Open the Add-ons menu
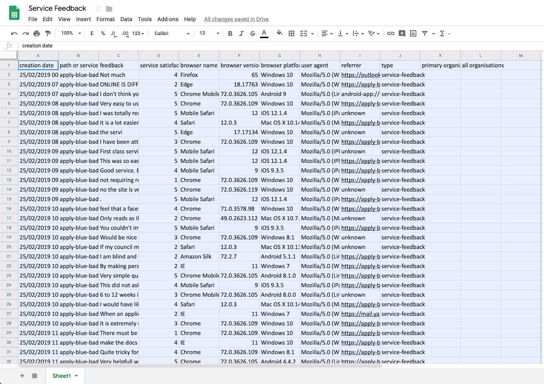The height and width of the screenshot is (384, 544). tap(168, 19)
